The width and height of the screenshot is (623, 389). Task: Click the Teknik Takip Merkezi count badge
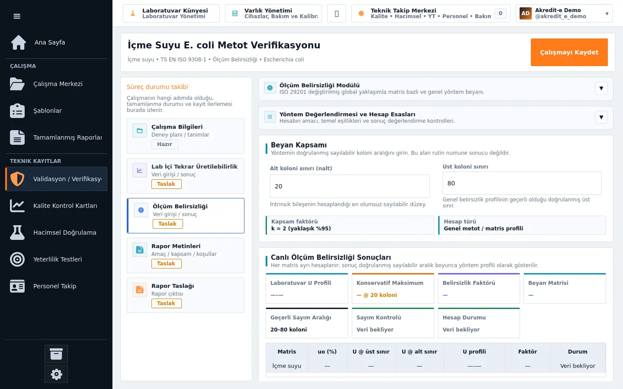tap(501, 13)
